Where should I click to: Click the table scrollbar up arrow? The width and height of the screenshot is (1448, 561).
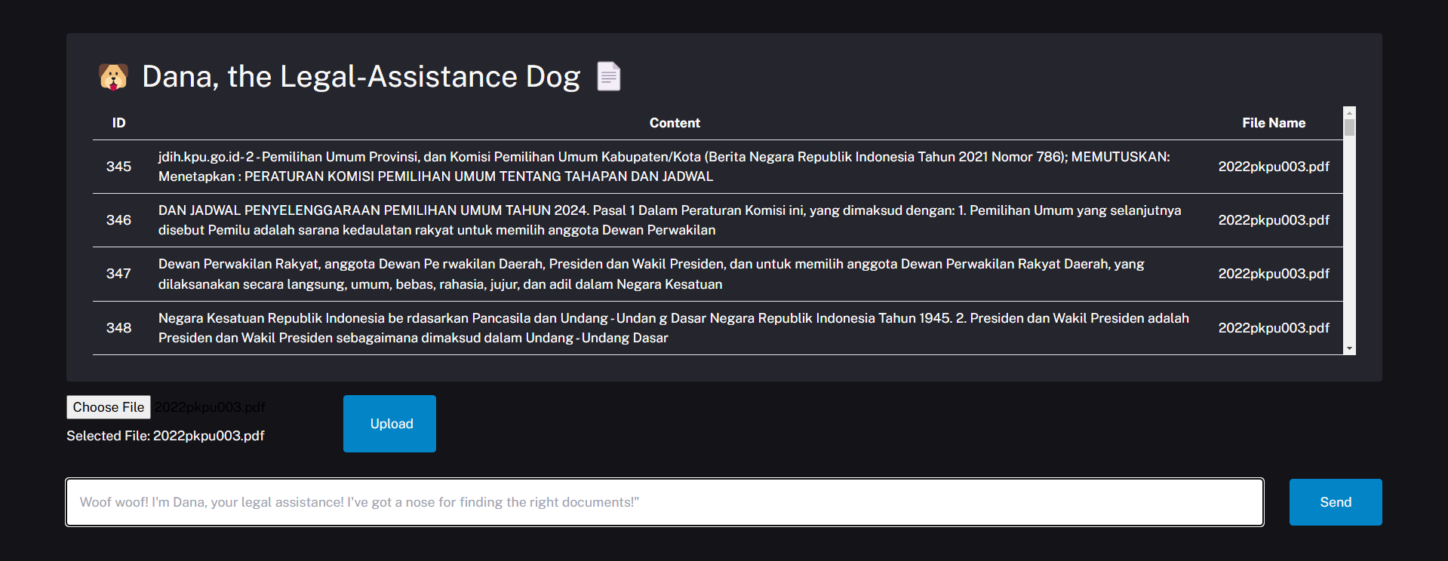pos(1349,112)
